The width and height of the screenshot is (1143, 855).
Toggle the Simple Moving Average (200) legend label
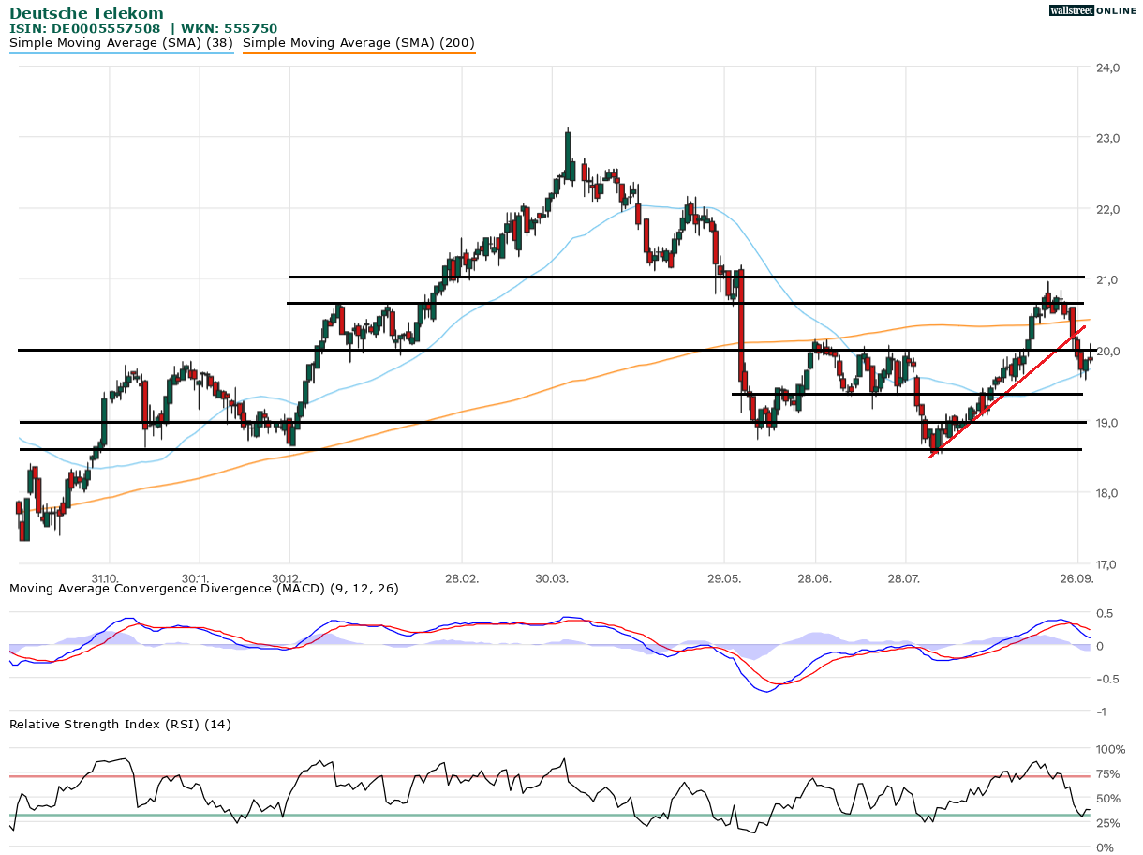tap(359, 43)
